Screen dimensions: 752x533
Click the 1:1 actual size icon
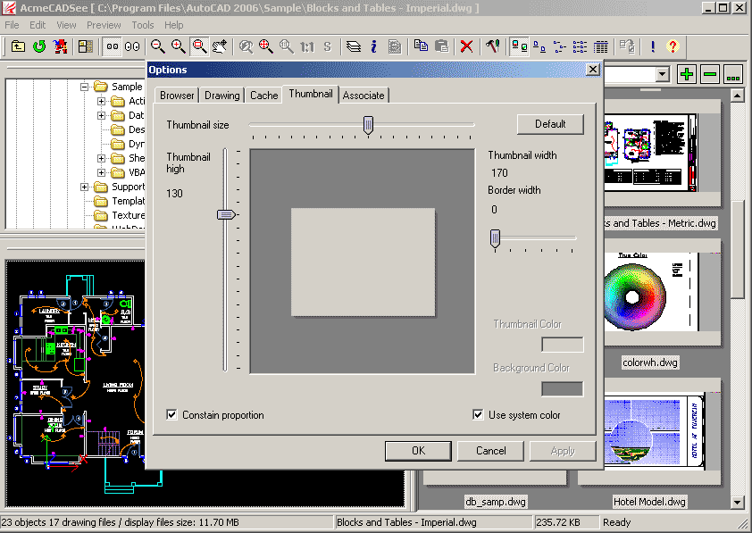click(x=307, y=46)
